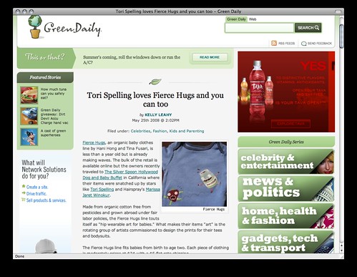Open the green superheroes thumbnail

pyautogui.click(x=29, y=137)
